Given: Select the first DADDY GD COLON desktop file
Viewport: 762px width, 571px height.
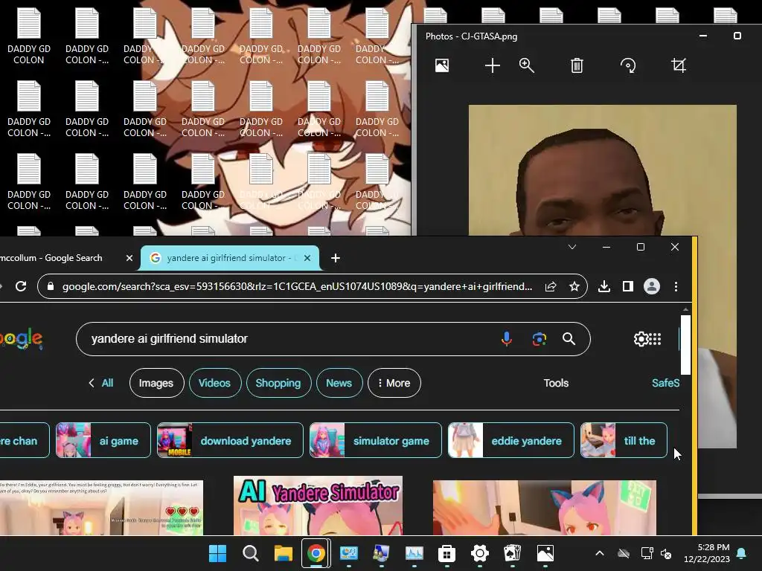Looking at the screenshot, I should coord(29,37).
